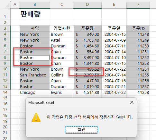Select the Duncan cell in row 13
156x140 pixels.
point(61,86)
